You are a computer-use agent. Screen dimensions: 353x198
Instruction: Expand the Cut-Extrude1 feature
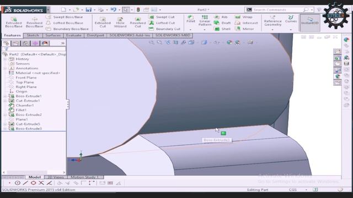click(5, 101)
